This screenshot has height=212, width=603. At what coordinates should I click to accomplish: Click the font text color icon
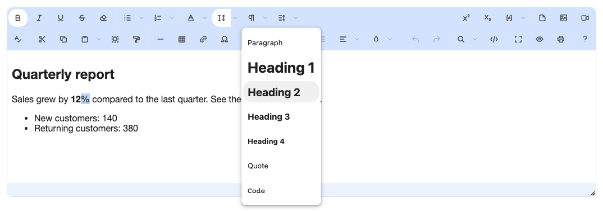point(191,18)
